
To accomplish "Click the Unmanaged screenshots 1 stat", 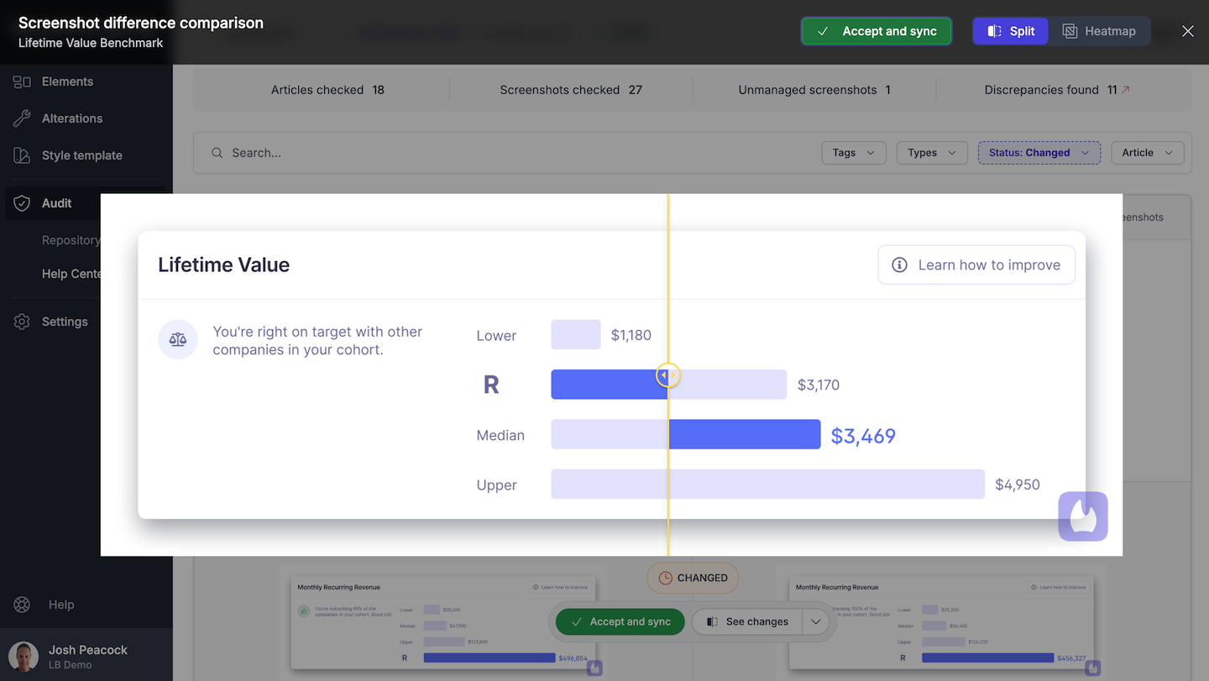I will [x=814, y=90].
